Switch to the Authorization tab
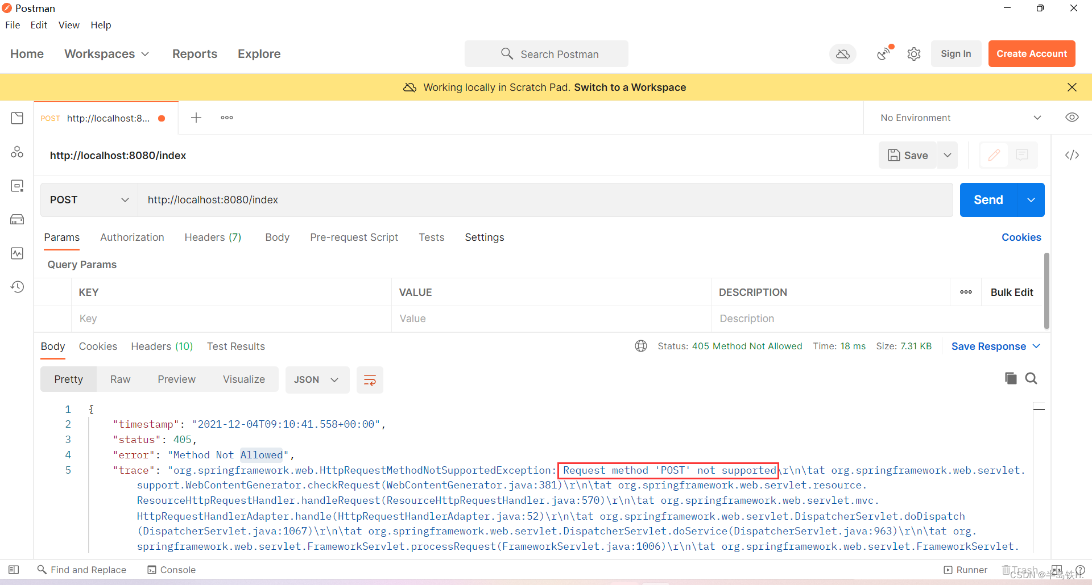 coord(132,237)
